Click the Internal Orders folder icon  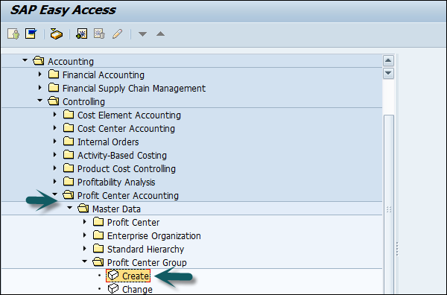point(69,142)
